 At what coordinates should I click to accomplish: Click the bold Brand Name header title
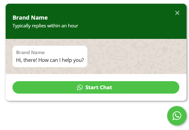pyautogui.click(x=30, y=18)
